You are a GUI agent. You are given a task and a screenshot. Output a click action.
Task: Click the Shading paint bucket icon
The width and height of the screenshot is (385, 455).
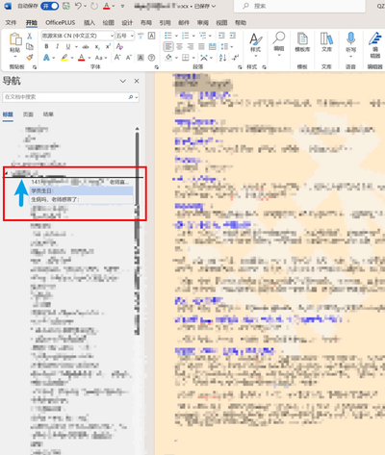click(x=168, y=58)
